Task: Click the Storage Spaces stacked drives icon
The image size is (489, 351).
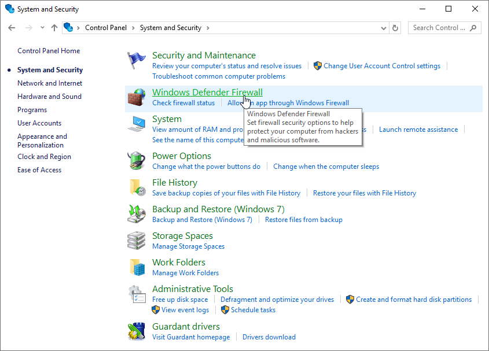Action: [137, 241]
